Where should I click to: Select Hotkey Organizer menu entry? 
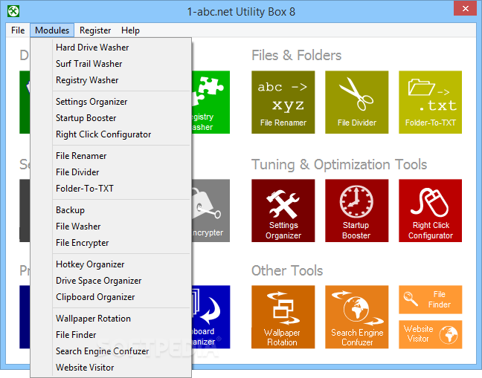[x=111, y=264]
